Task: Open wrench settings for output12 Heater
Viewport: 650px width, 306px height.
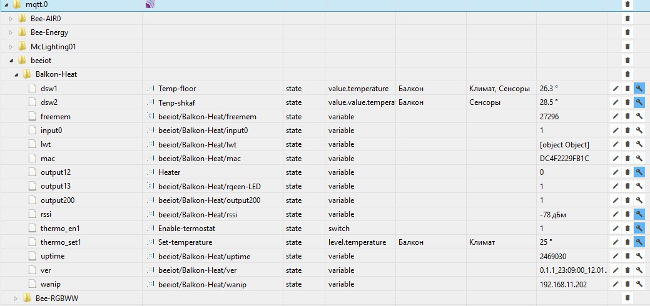Action: pos(639,172)
